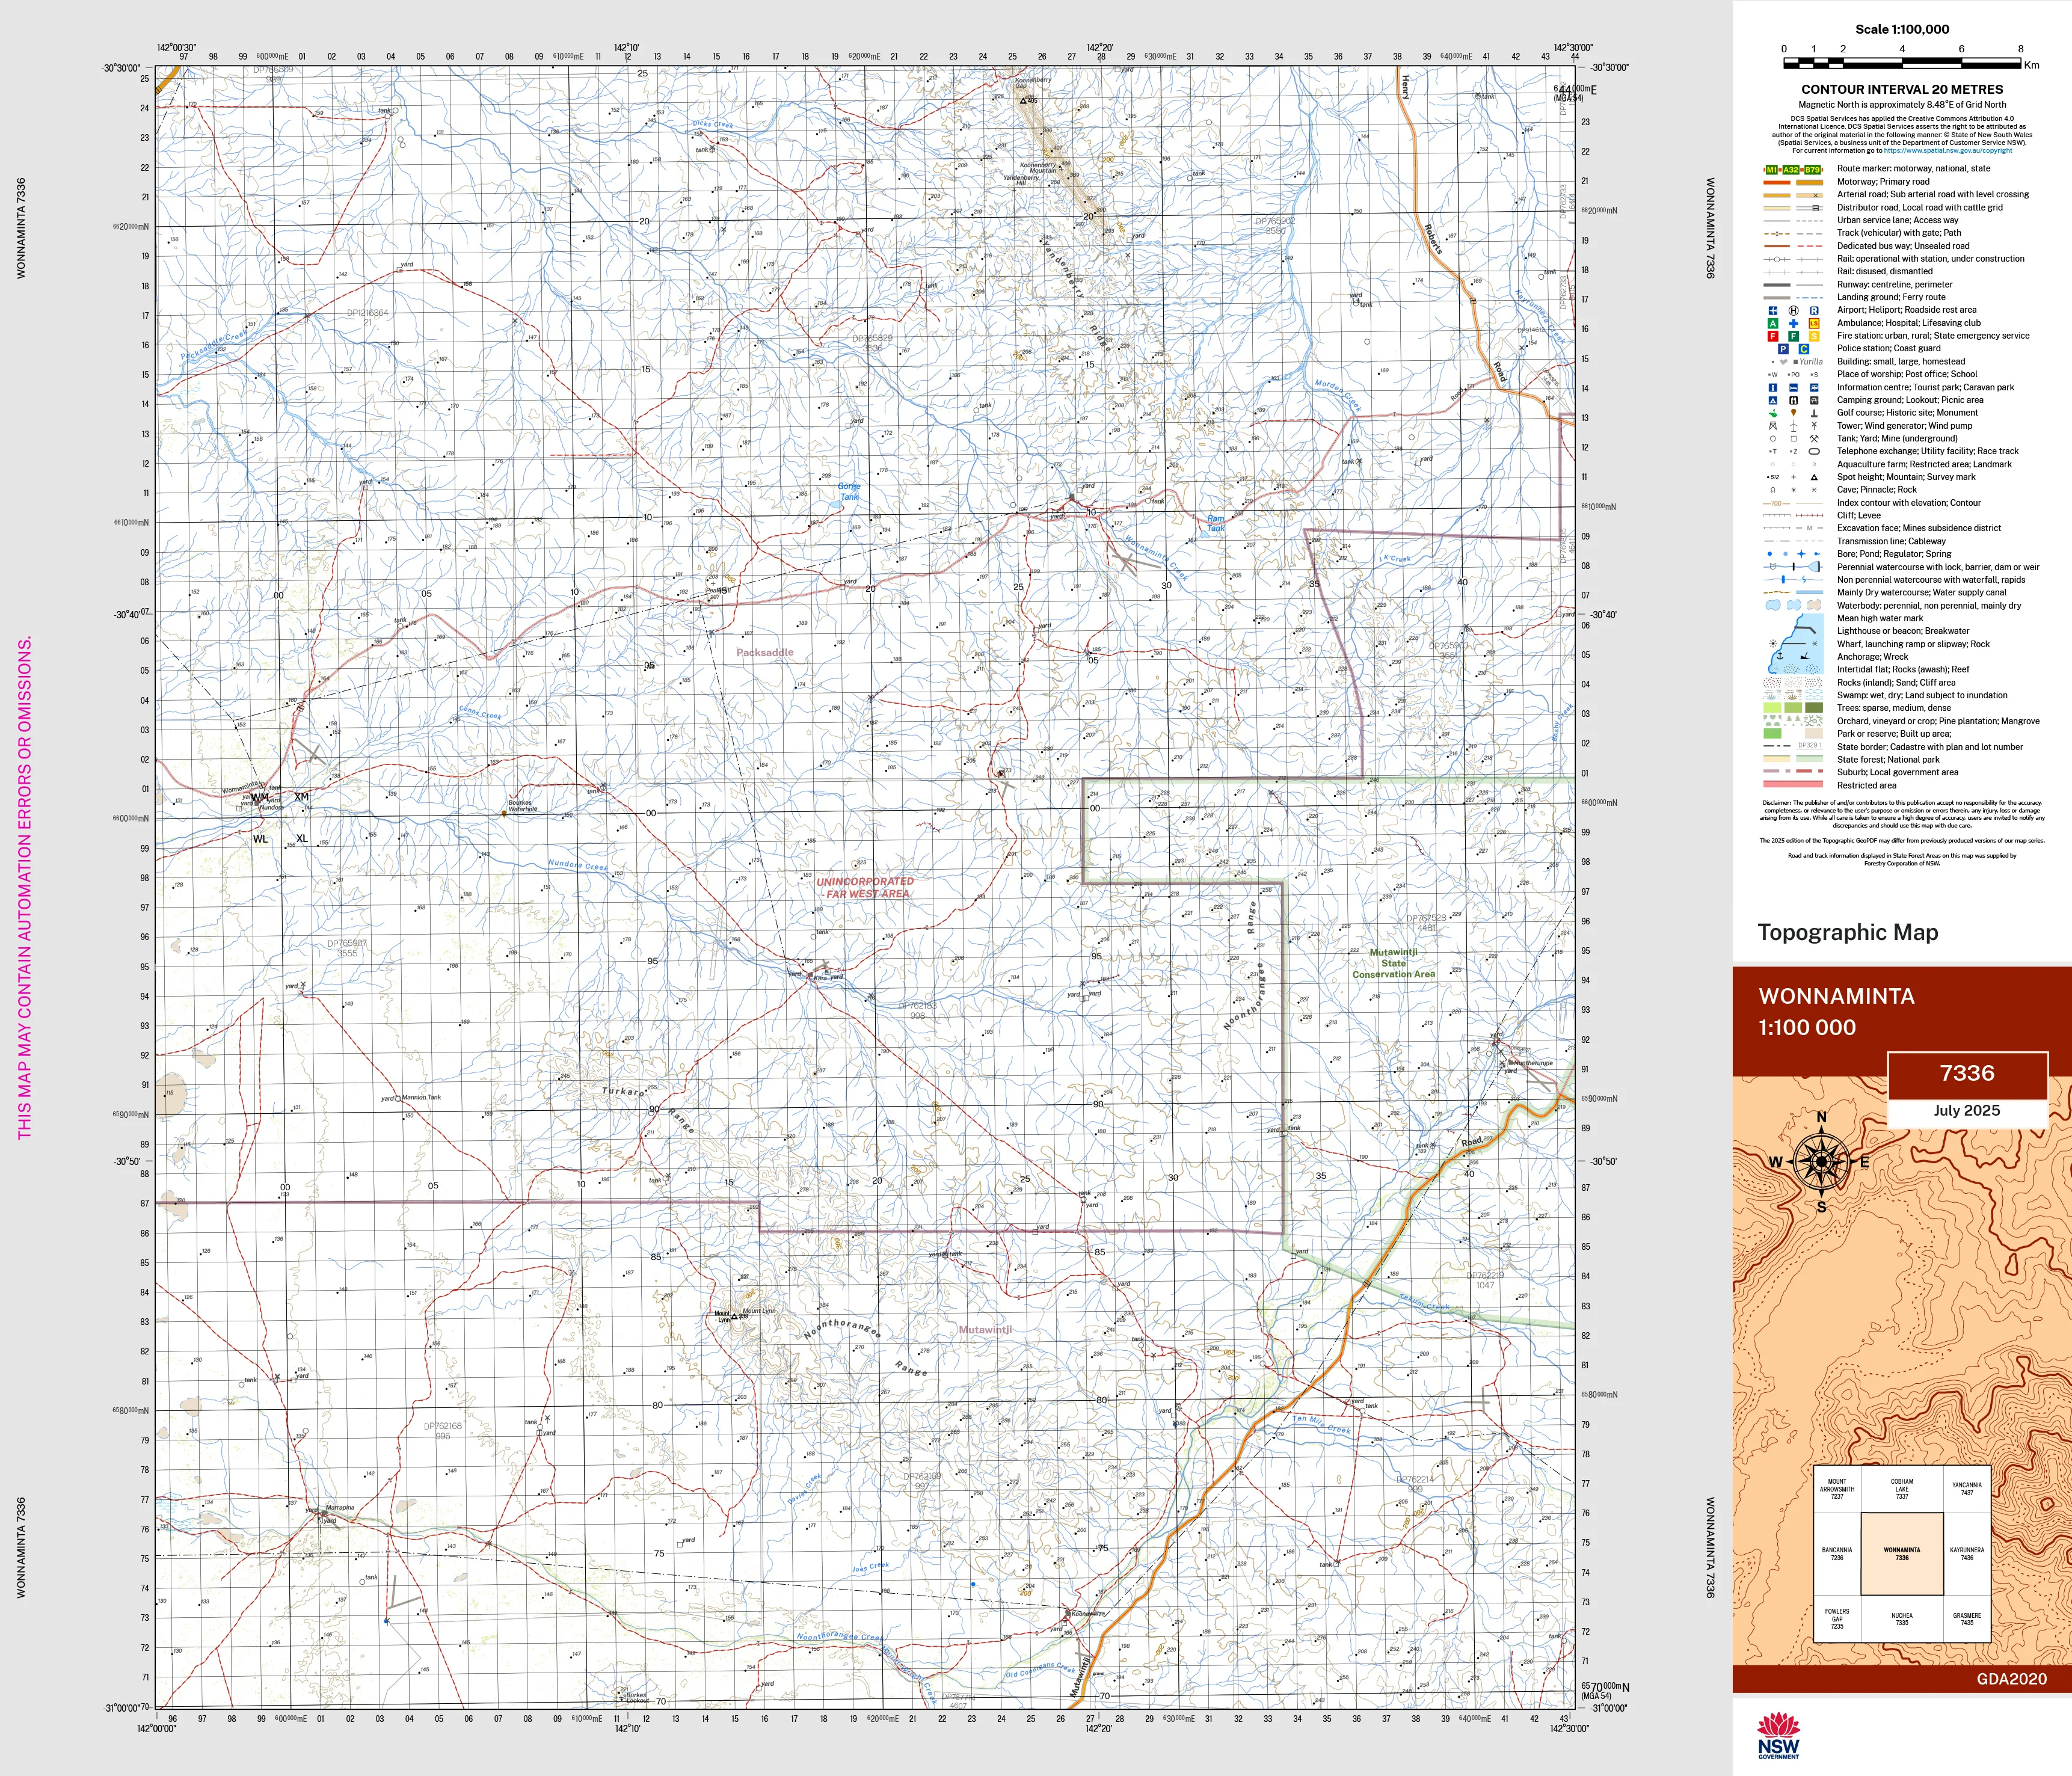Screen dimensions: 2072x1776
Task: Click the 'Topographic Map' heading
Action: 1848,933
